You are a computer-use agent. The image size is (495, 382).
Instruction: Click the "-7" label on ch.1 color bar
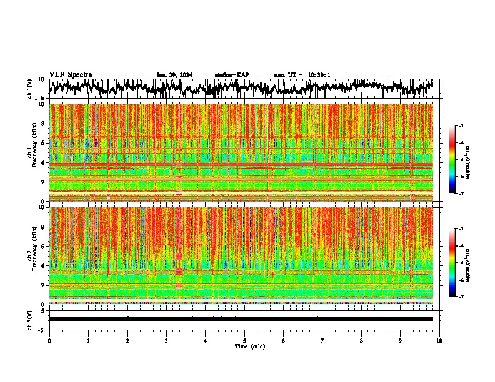pyautogui.click(x=461, y=193)
